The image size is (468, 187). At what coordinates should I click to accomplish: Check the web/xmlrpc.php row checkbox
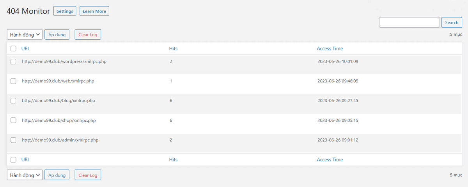(13, 81)
